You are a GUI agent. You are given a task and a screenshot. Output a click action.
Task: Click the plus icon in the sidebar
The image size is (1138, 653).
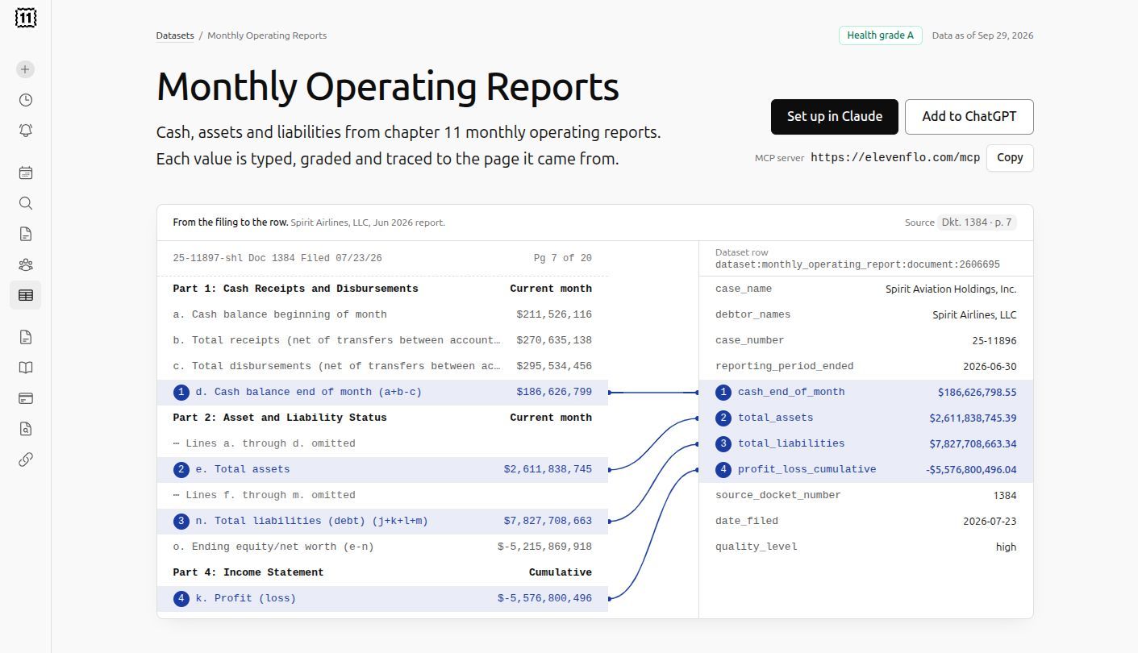click(26, 69)
